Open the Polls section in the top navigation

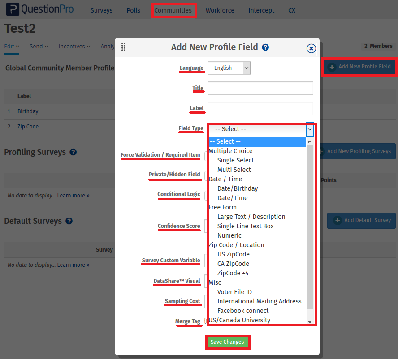tap(133, 10)
